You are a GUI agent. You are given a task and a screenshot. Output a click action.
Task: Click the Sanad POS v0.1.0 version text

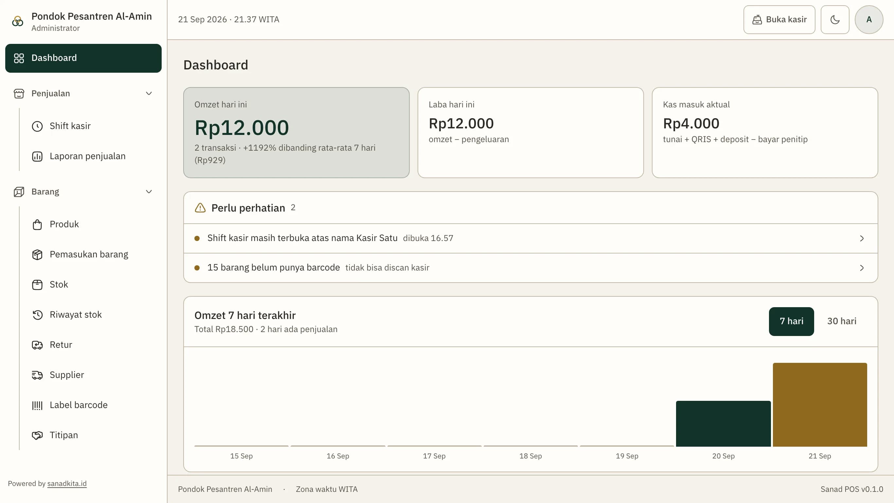[852, 489]
